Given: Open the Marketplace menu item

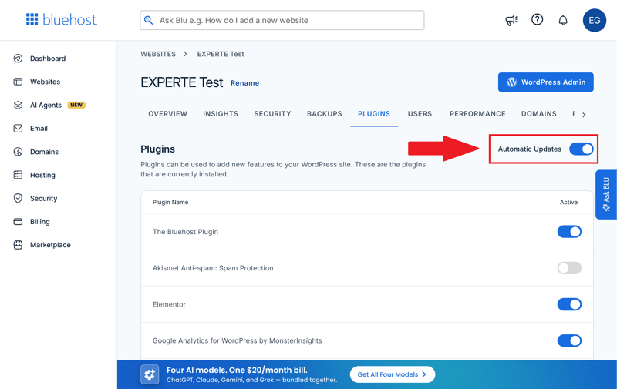Looking at the screenshot, I should [50, 245].
